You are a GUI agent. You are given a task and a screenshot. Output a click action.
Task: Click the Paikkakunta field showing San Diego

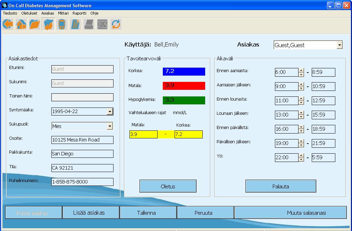(x=82, y=154)
